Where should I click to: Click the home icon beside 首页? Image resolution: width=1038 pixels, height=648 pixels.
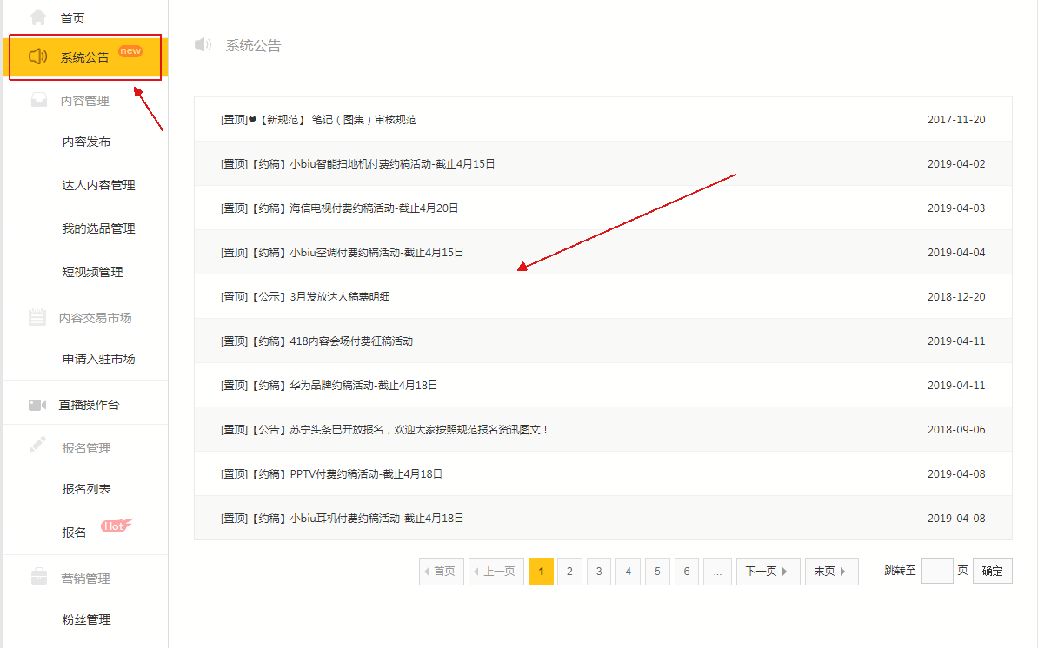(x=38, y=17)
